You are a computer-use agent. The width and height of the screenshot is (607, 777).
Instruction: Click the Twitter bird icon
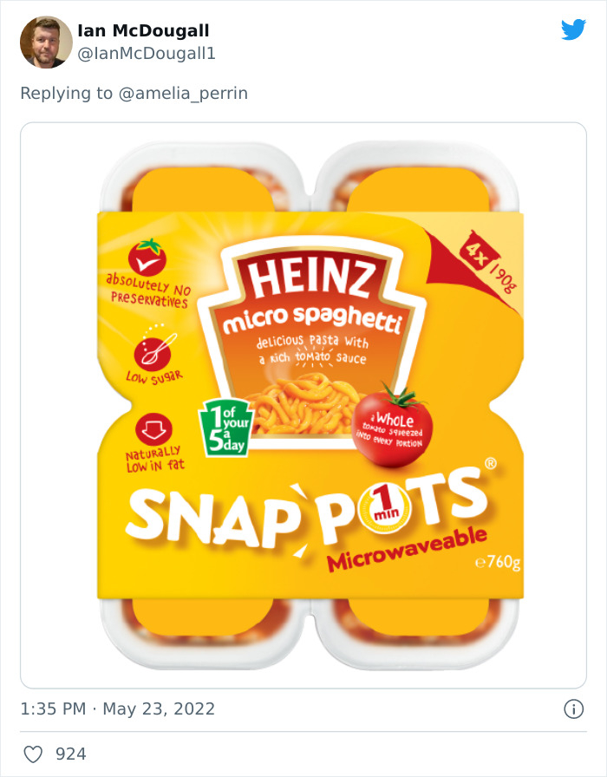(574, 29)
